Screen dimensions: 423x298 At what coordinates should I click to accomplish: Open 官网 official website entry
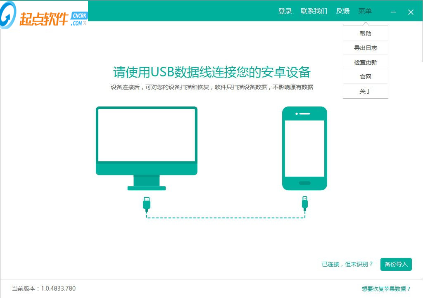(x=366, y=77)
